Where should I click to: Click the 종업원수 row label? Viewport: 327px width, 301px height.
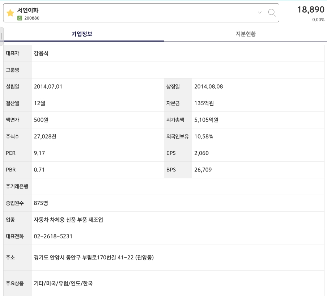click(x=14, y=203)
